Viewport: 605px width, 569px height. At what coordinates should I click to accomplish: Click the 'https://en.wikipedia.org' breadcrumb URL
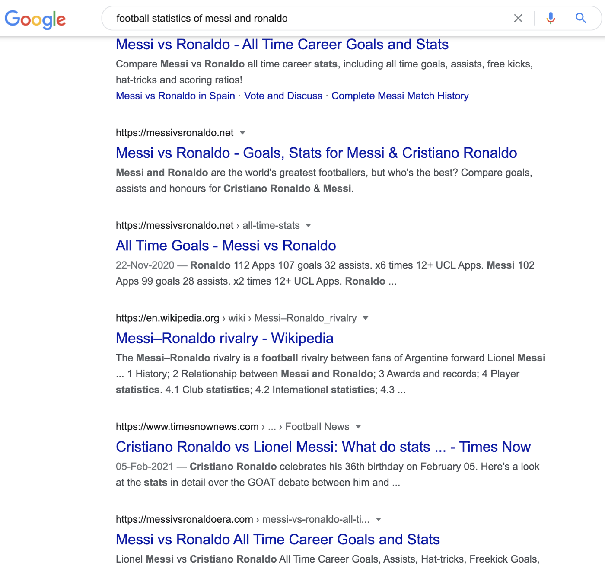(168, 318)
